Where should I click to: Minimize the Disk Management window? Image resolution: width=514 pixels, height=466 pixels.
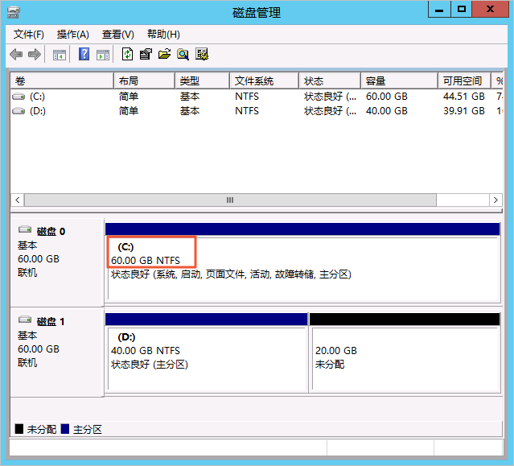point(439,9)
